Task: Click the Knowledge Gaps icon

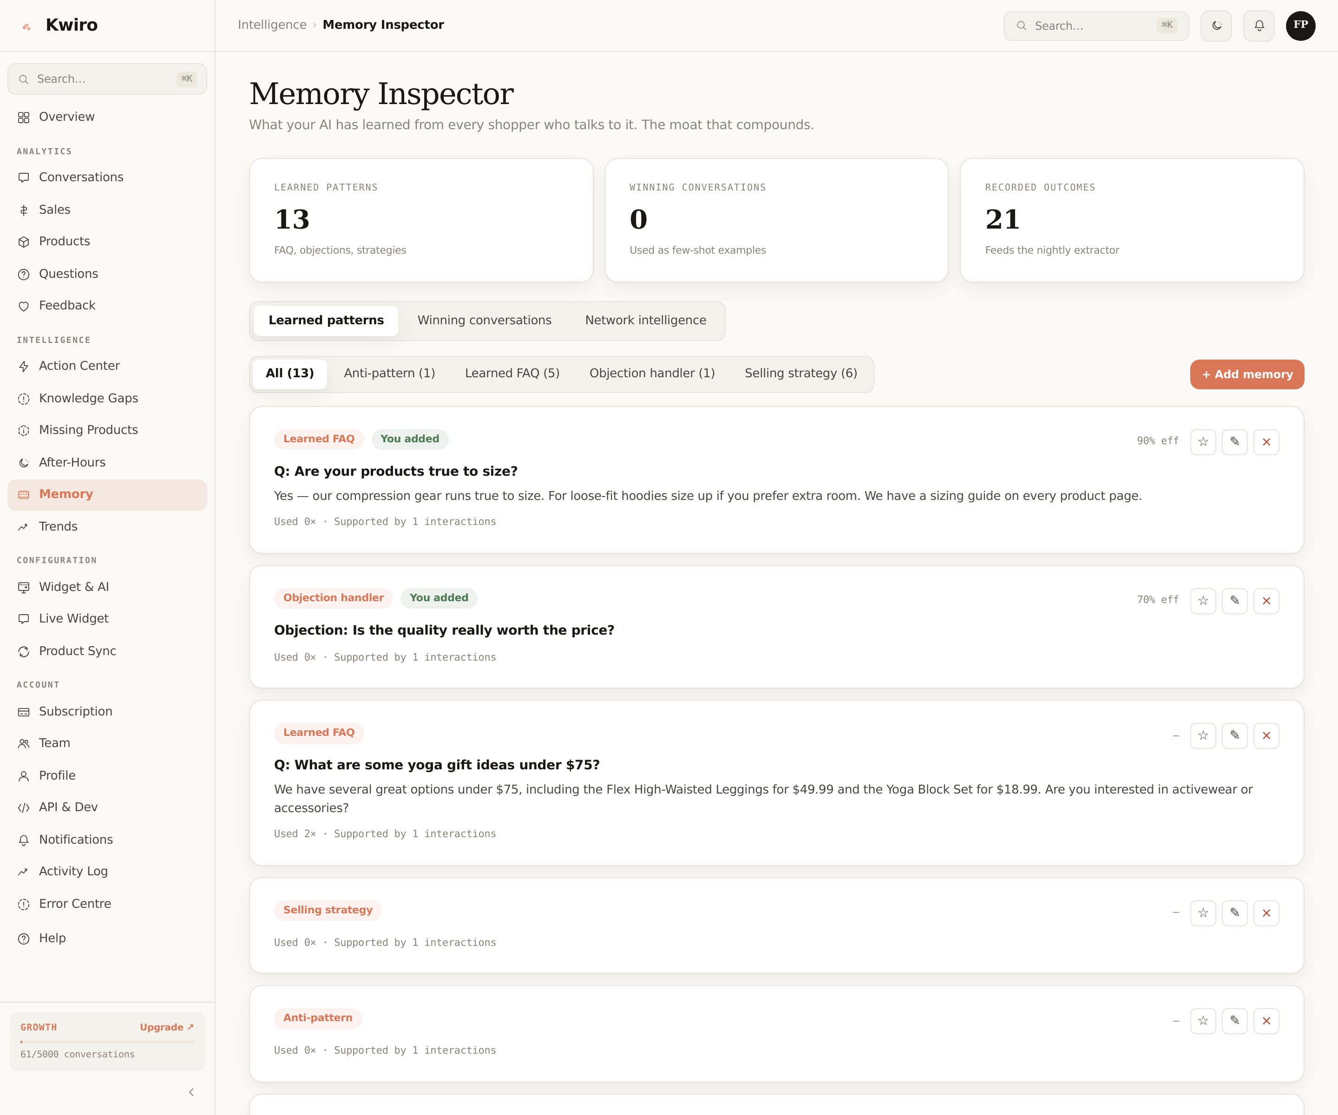Action: click(x=24, y=399)
